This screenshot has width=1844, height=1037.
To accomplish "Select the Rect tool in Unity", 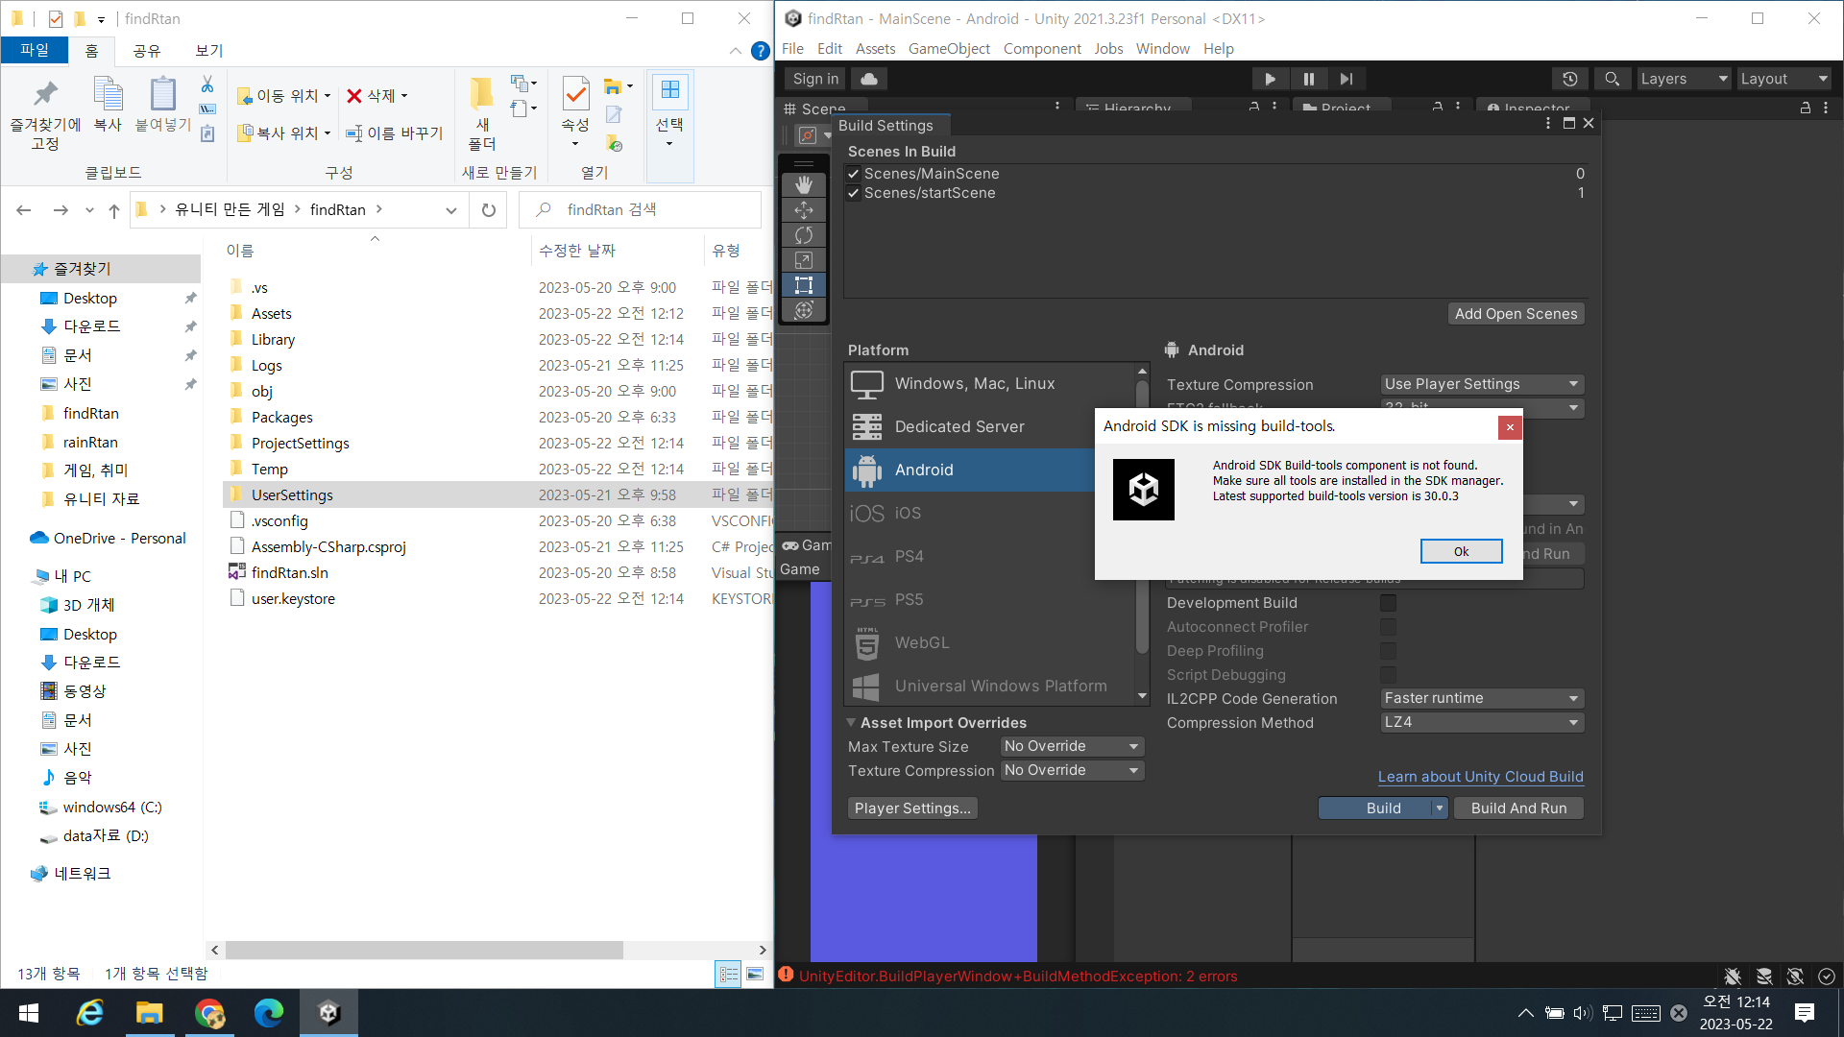I will pos(804,285).
